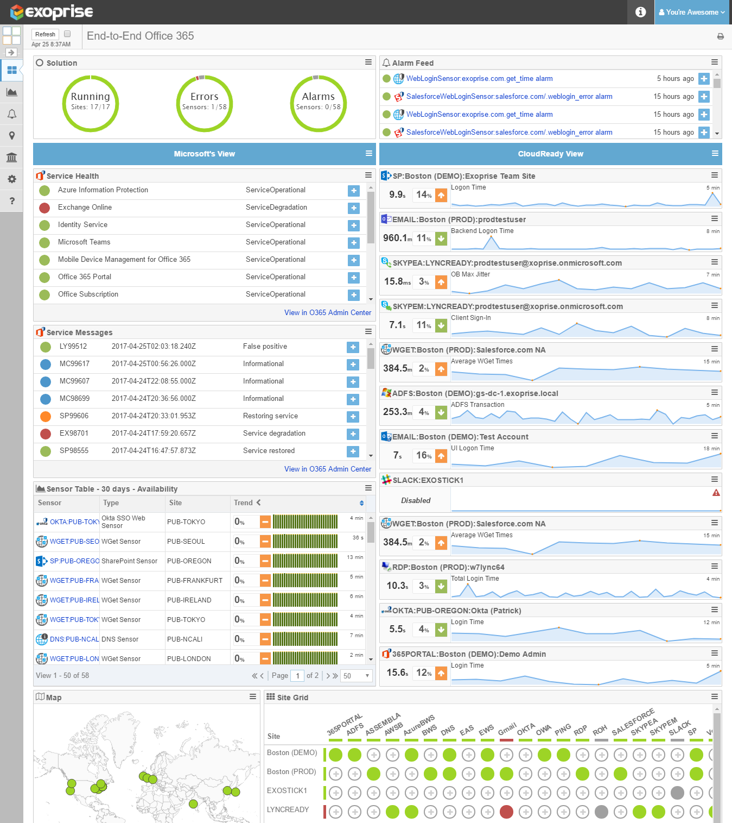Image resolution: width=732 pixels, height=823 pixels.
Task: Click the green down-arrow on EMAIL:Boston (PROD) widget
Action: [441, 238]
